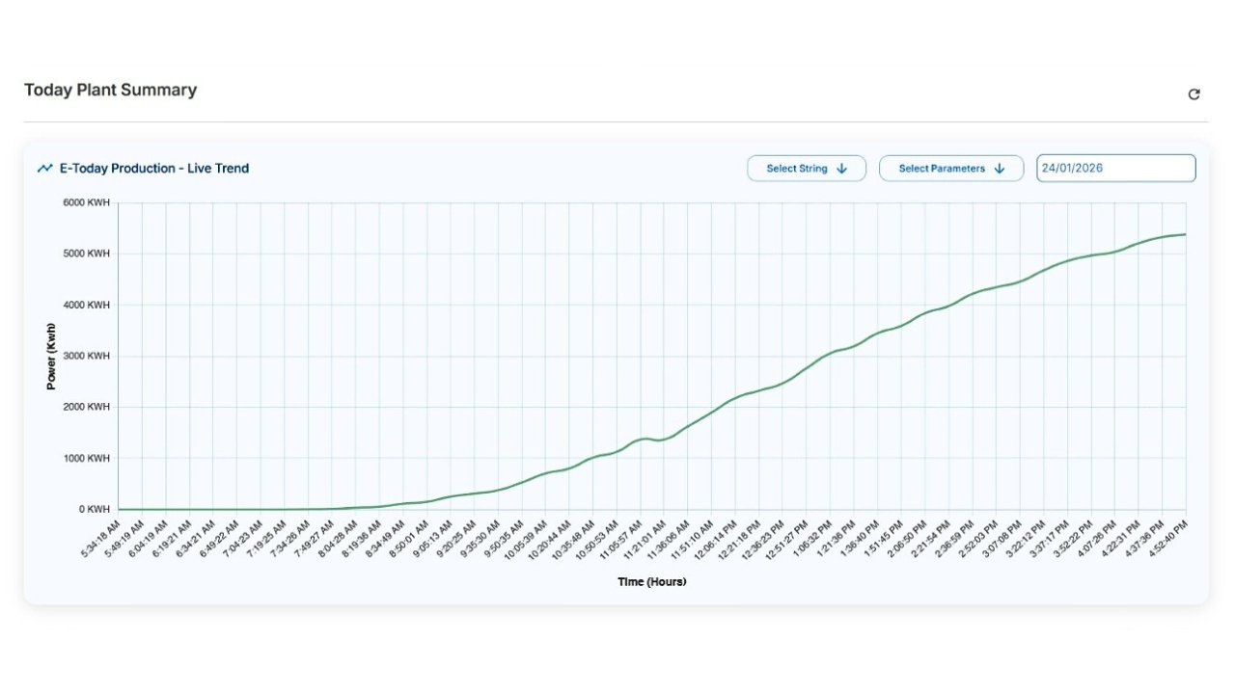1235x694 pixels.
Task: Click the 5000 KWH y-axis label
Action: 87,254
